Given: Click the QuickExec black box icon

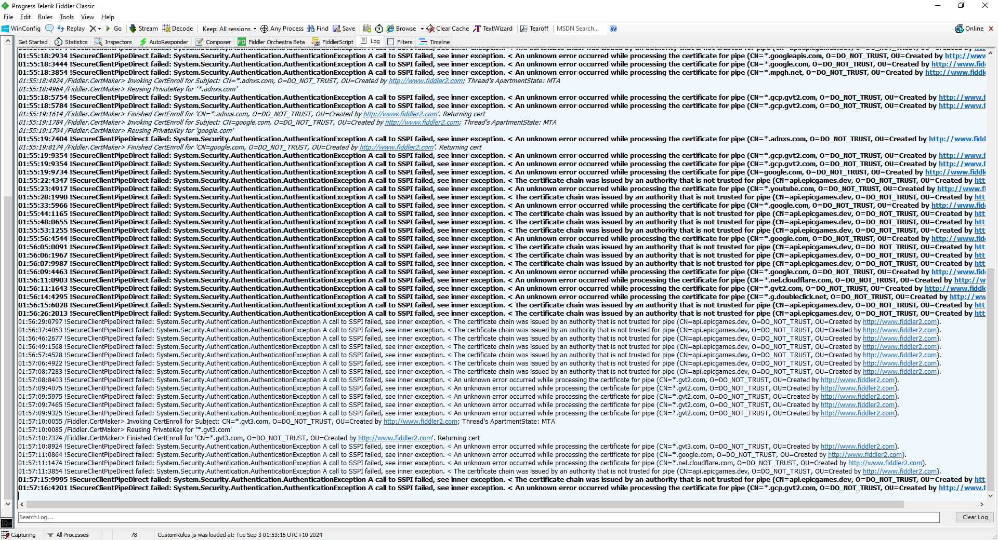Looking at the screenshot, I should coord(6,523).
